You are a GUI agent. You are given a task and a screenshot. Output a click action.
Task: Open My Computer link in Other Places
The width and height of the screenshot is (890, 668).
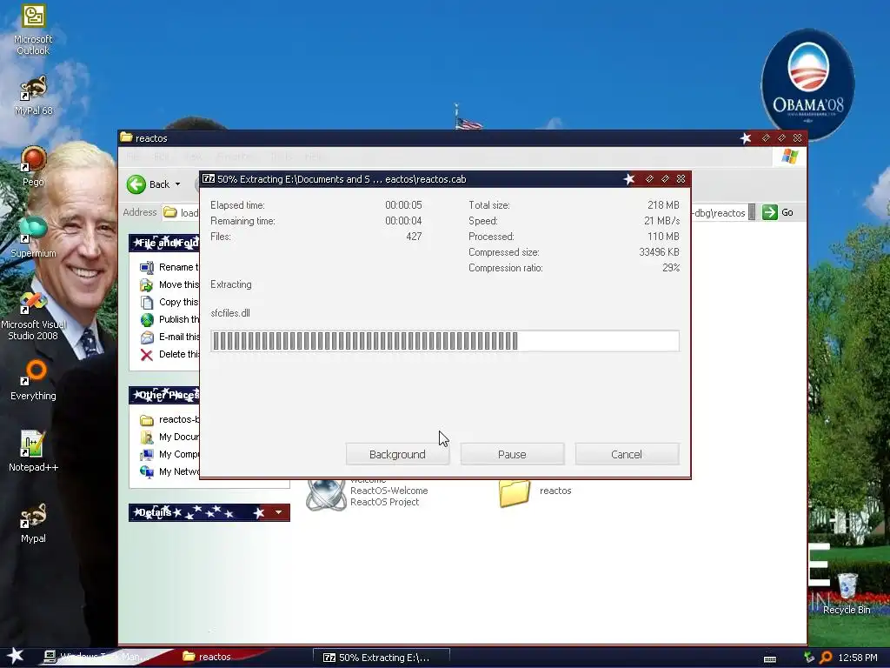pyautogui.click(x=179, y=454)
